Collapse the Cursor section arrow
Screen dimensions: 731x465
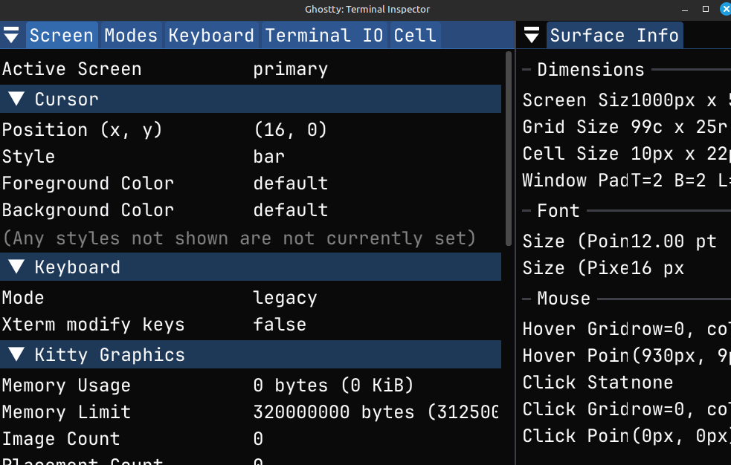pos(16,99)
